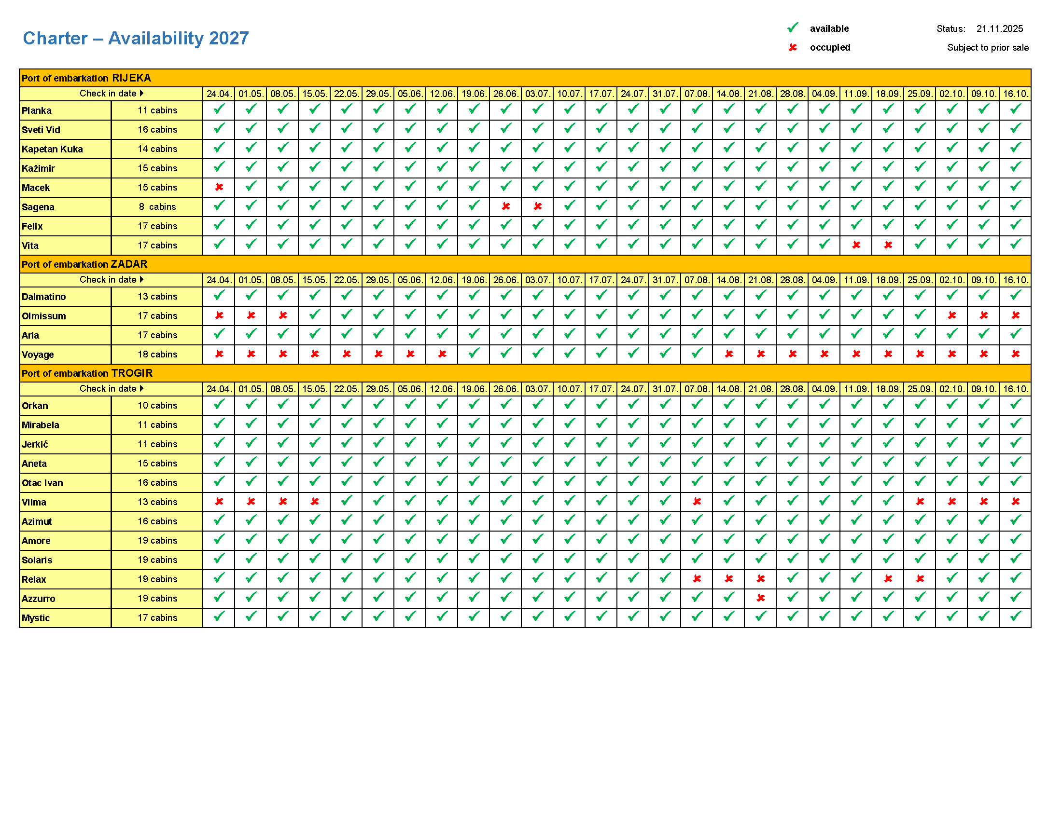Click Vilma's occupied mark for 07.08.

coord(696,501)
